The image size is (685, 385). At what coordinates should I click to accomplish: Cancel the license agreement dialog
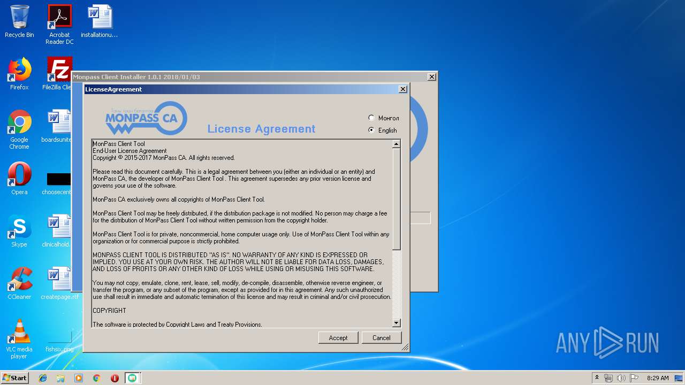[x=382, y=337]
